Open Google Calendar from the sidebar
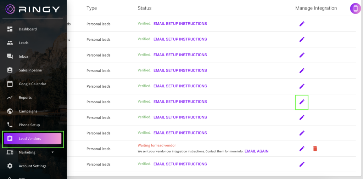Screen dimensions: 363x179 click(x=32, y=84)
